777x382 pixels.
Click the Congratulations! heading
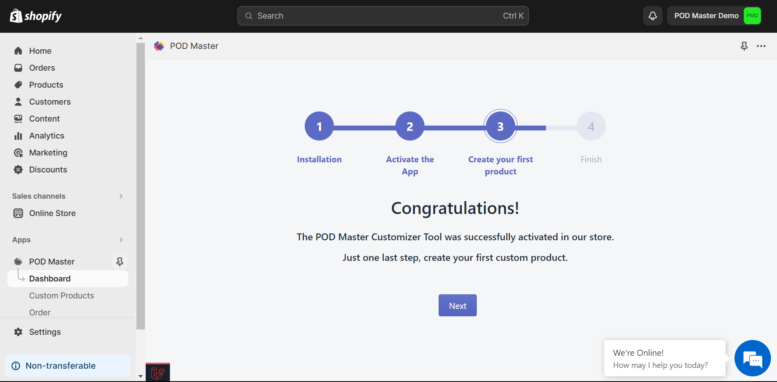tap(455, 208)
